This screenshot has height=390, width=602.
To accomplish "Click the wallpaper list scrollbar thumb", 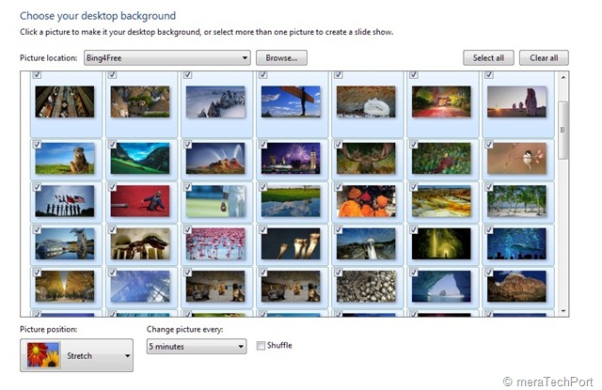I will [562, 130].
